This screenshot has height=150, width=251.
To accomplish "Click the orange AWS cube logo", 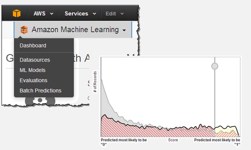I will [17, 13].
